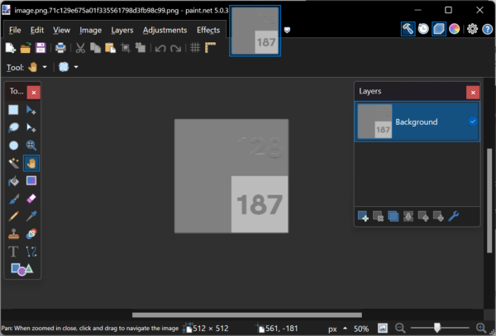Click Merge Layer Down button
The image size is (496, 336).
(x=408, y=216)
